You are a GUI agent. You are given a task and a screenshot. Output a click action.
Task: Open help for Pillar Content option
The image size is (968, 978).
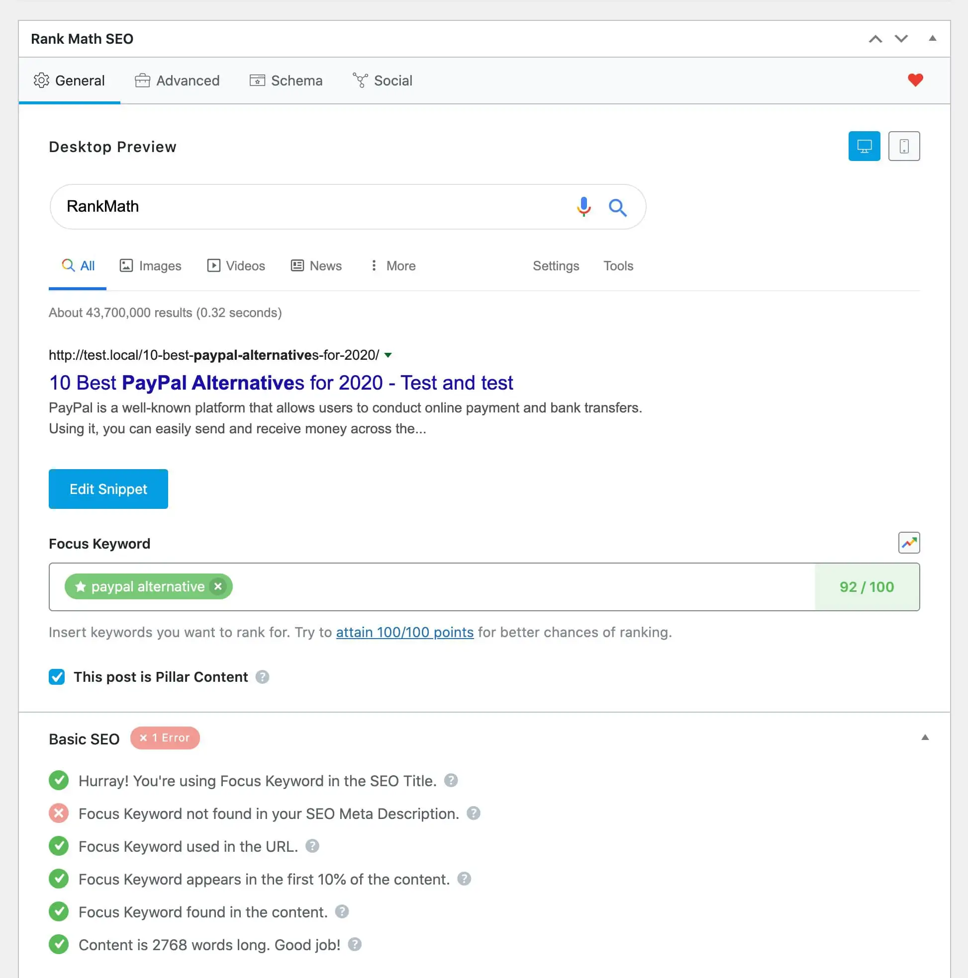[x=262, y=677]
